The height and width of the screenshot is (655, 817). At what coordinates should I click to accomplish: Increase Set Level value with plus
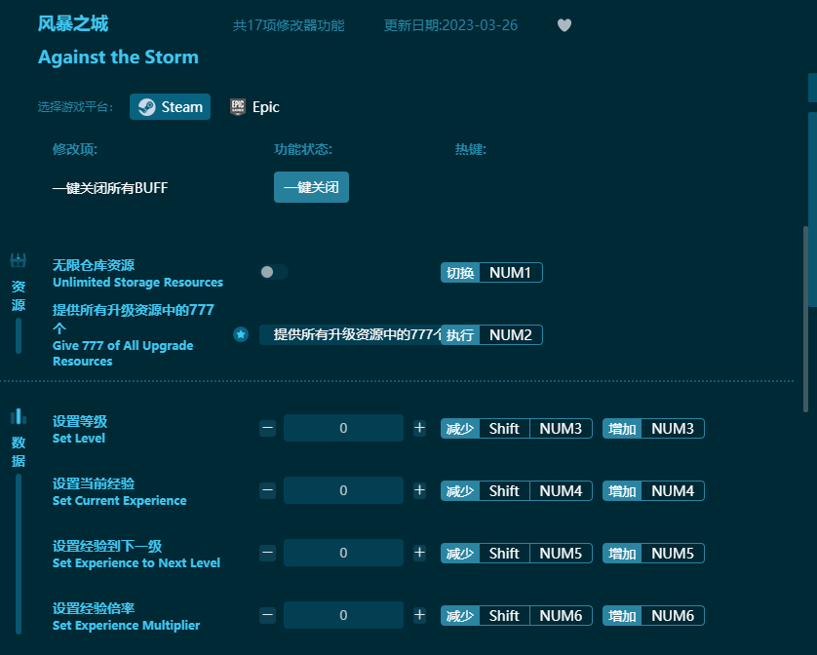pos(419,428)
